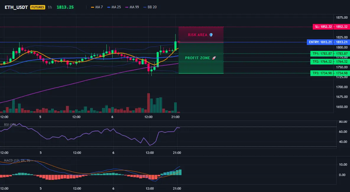Toggle the MA 25 indicator legend

click(x=114, y=7)
